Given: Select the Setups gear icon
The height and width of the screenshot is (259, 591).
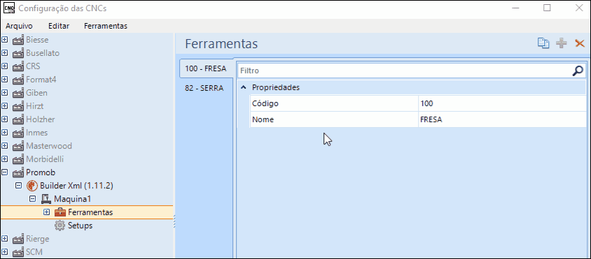Looking at the screenshot, I should point(60,225).
